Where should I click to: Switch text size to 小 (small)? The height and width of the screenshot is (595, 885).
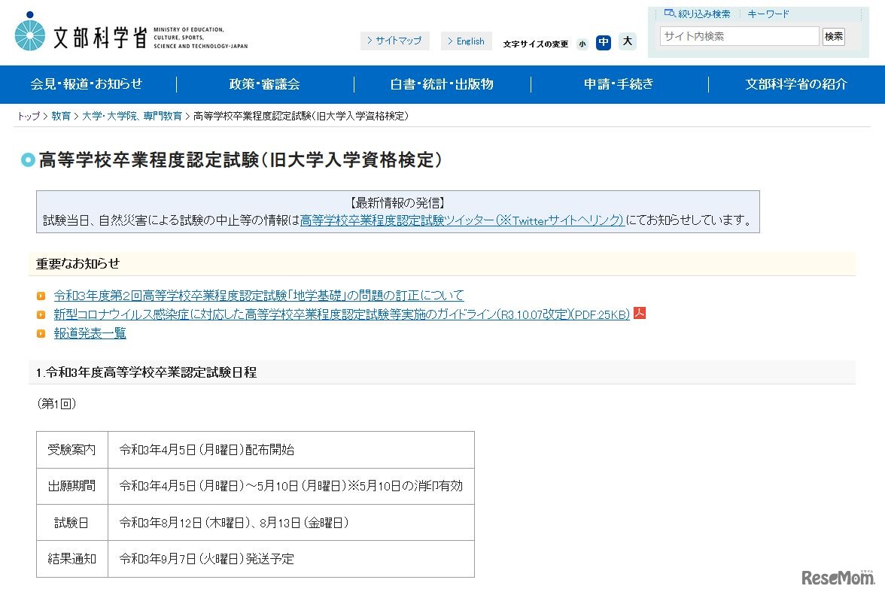[582, 44]
